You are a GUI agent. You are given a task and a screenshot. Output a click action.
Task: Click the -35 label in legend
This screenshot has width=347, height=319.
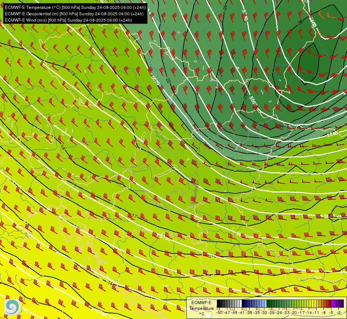point(257,313)
